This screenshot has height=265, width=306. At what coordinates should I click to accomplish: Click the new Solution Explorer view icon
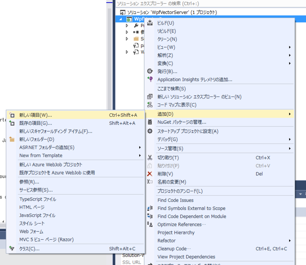(x=150, y=97)
